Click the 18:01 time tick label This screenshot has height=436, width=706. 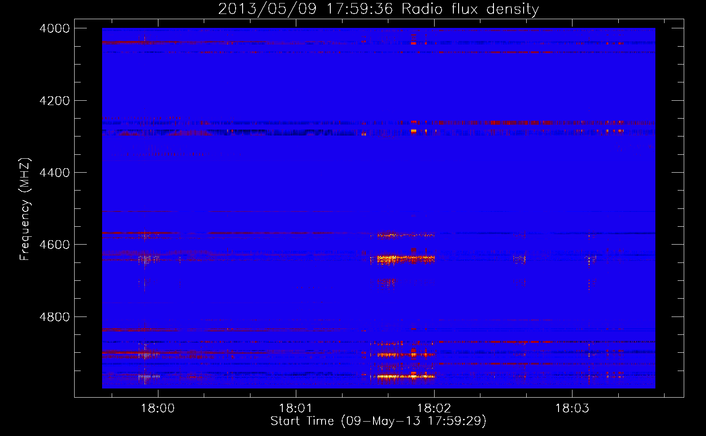click(x=296, y=409)
